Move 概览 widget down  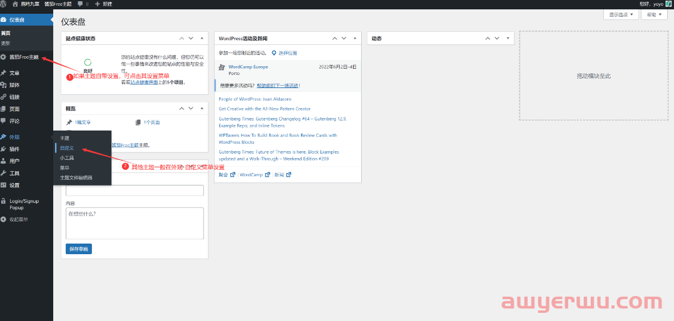[x=191, y=108]
